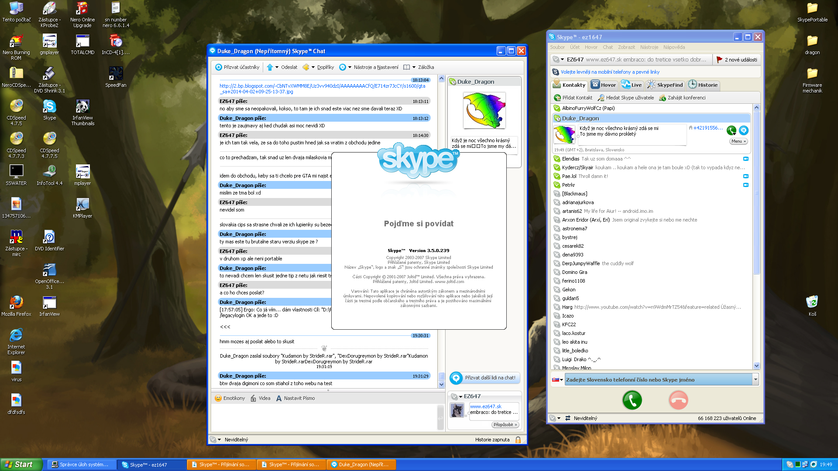This screenshot has height=471, width=838.
Task: Click Nástroje a Nastavení gear icon
Action: point(343,67)
